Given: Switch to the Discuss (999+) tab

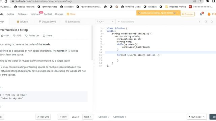Looking at the screenshot, I should (47, 22).
